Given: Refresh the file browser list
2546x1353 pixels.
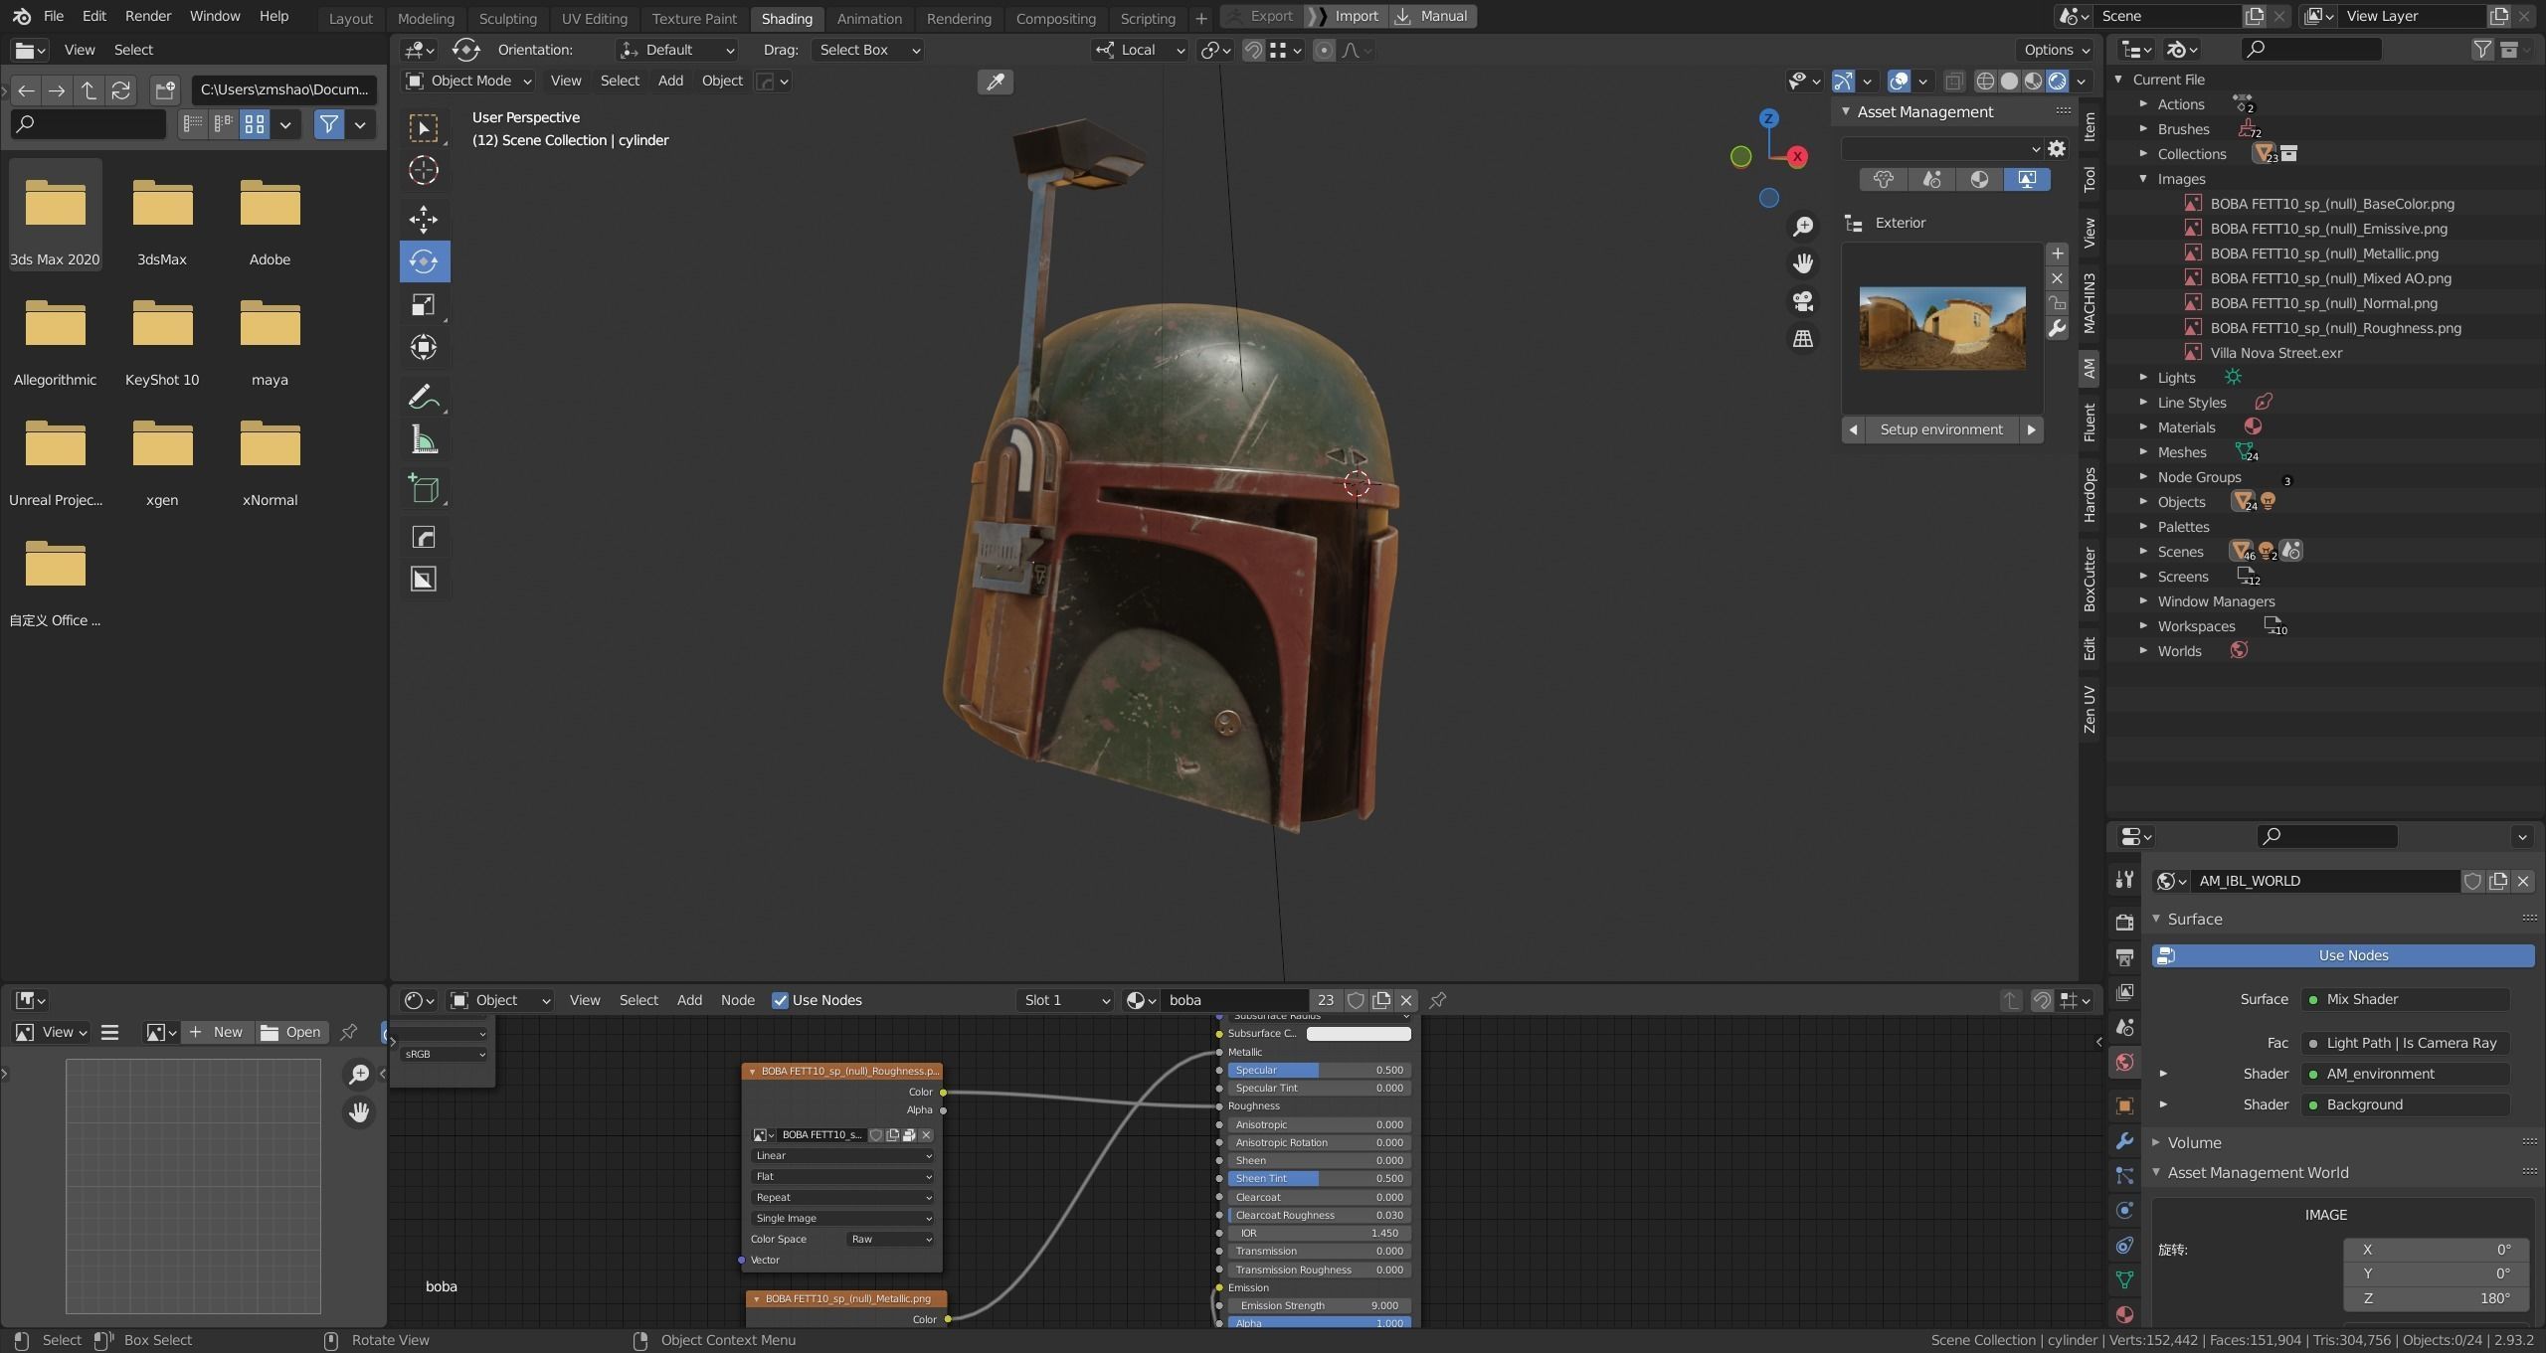Looking at the screenshot, I should [121, 90].
